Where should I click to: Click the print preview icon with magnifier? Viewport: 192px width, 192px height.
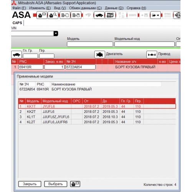point(53,15)
